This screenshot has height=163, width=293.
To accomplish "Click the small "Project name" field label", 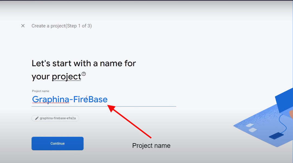I will [x=41, y=91].
